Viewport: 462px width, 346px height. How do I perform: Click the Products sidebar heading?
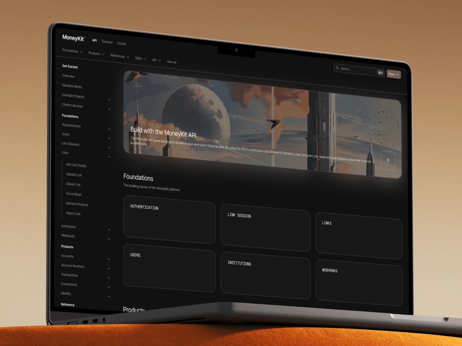coord(67,247)
